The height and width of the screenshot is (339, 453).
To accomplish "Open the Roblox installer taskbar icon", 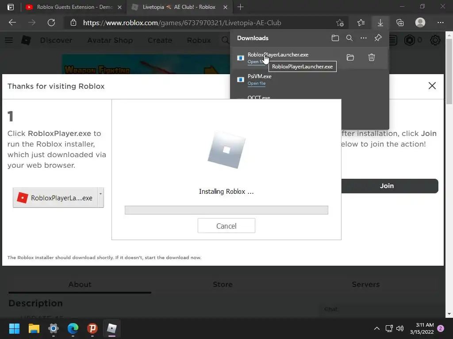I will 111,328.
